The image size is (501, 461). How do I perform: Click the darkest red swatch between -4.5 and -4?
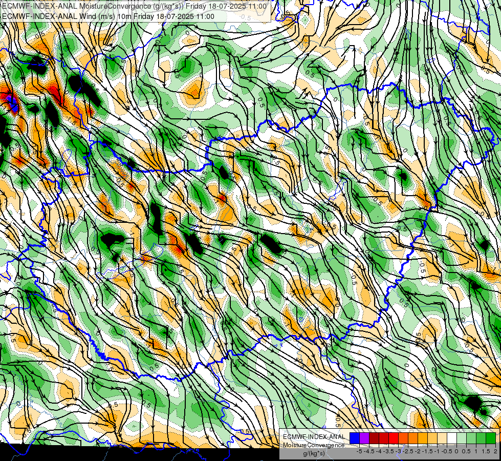[x=374, y=438]
